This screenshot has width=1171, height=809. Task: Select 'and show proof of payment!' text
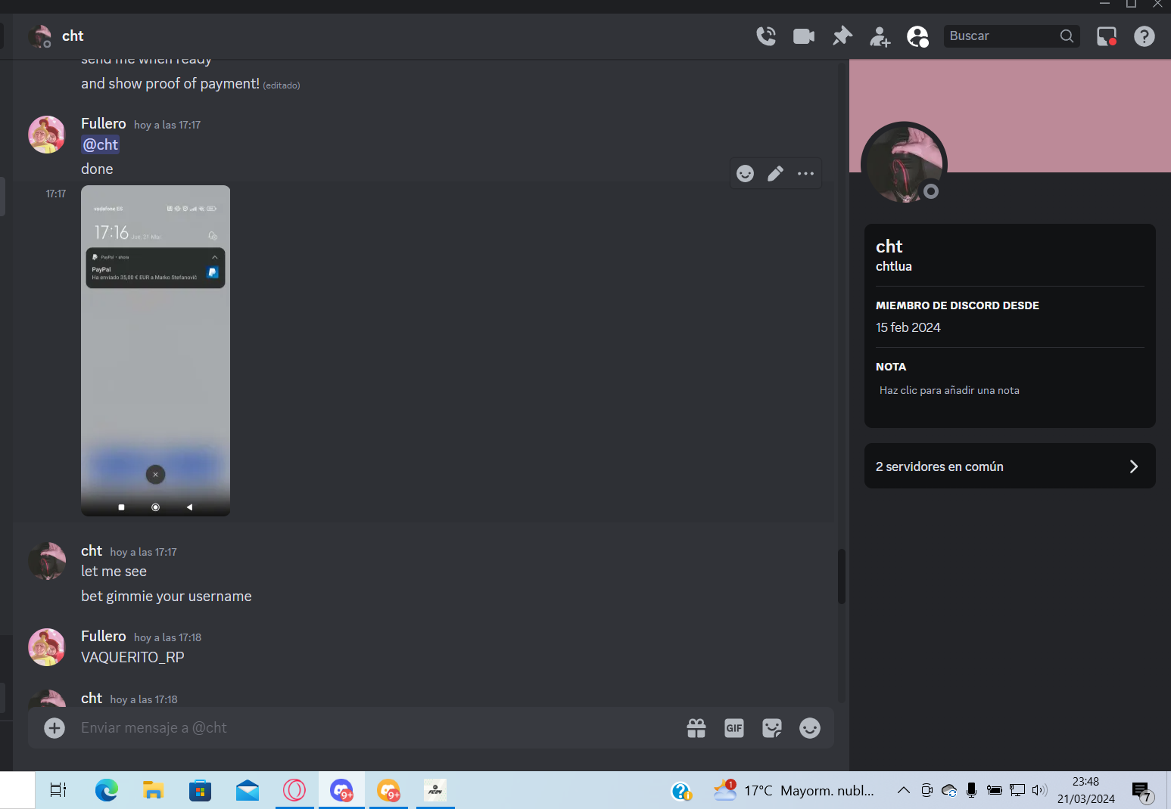[170, 83]
